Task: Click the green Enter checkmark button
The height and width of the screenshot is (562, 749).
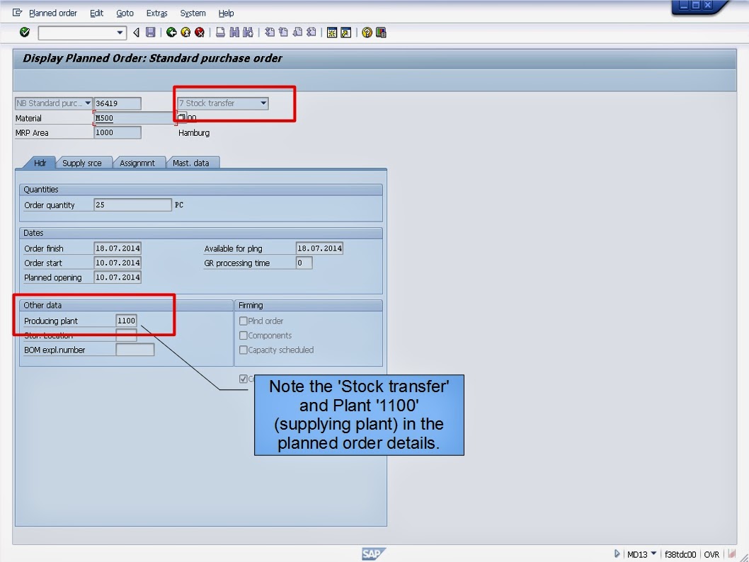Action: [x=23, y=32]
